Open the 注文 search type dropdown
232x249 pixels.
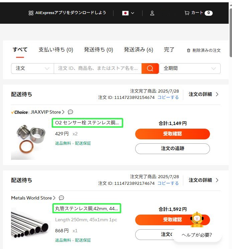click(32, 69)
